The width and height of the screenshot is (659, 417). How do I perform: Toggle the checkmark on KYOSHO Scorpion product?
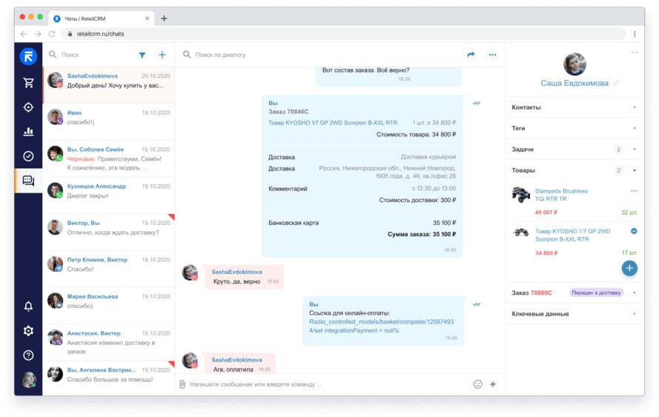click(x=634, y=231)
